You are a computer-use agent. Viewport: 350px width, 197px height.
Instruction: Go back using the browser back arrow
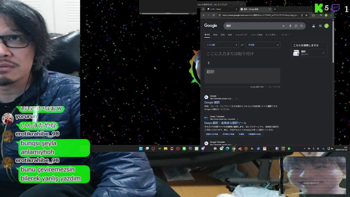203,15
